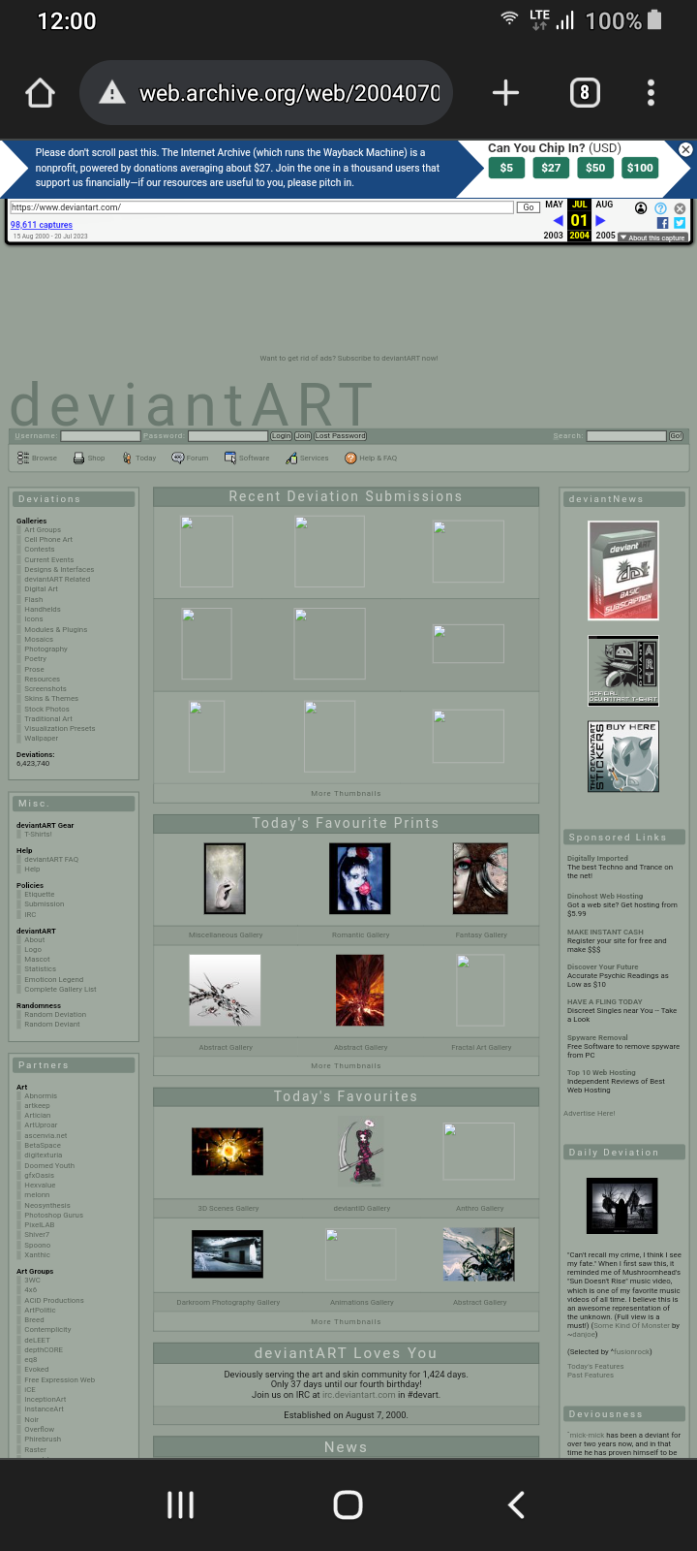Screen dimensions: 697x1551
Task: Focus the Wayback Machine URL field
Action: 261,207
